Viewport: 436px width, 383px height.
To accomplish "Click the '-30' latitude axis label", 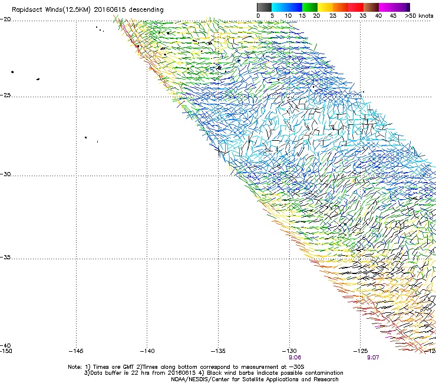I will point(5,174).
